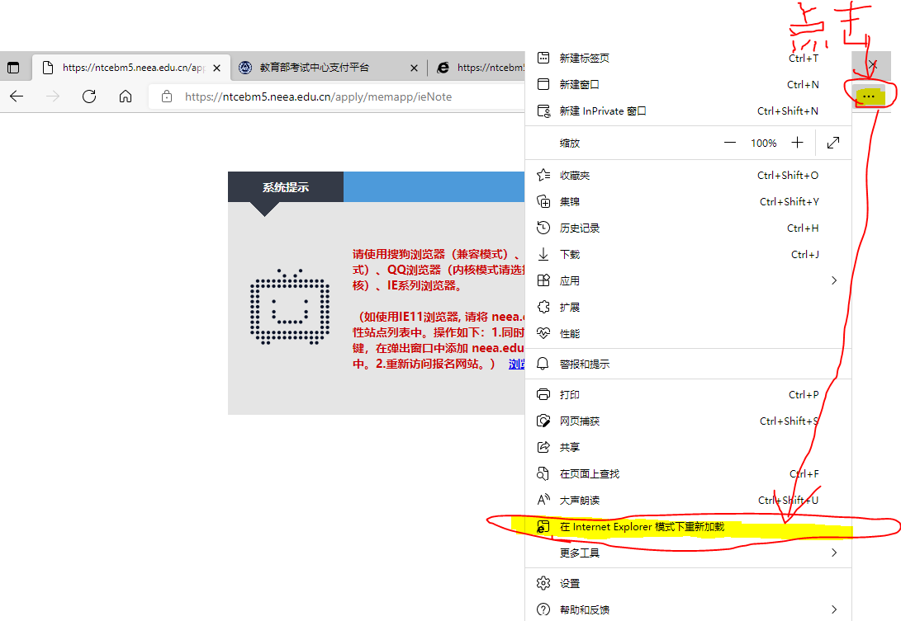Open 下载 from the menu

point(689,254)
